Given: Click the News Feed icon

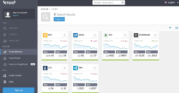Looking at the screenshot, I should pos(5,41).
